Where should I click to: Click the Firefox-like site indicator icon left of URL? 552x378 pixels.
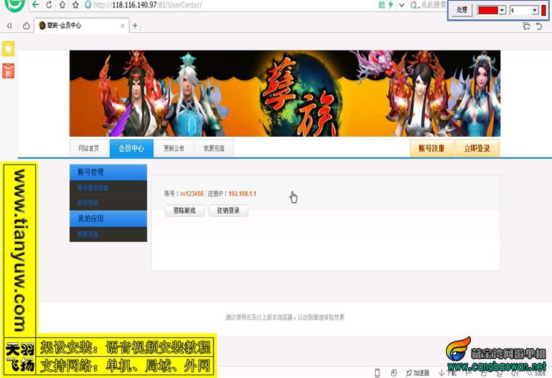click(x=88, y=5)
